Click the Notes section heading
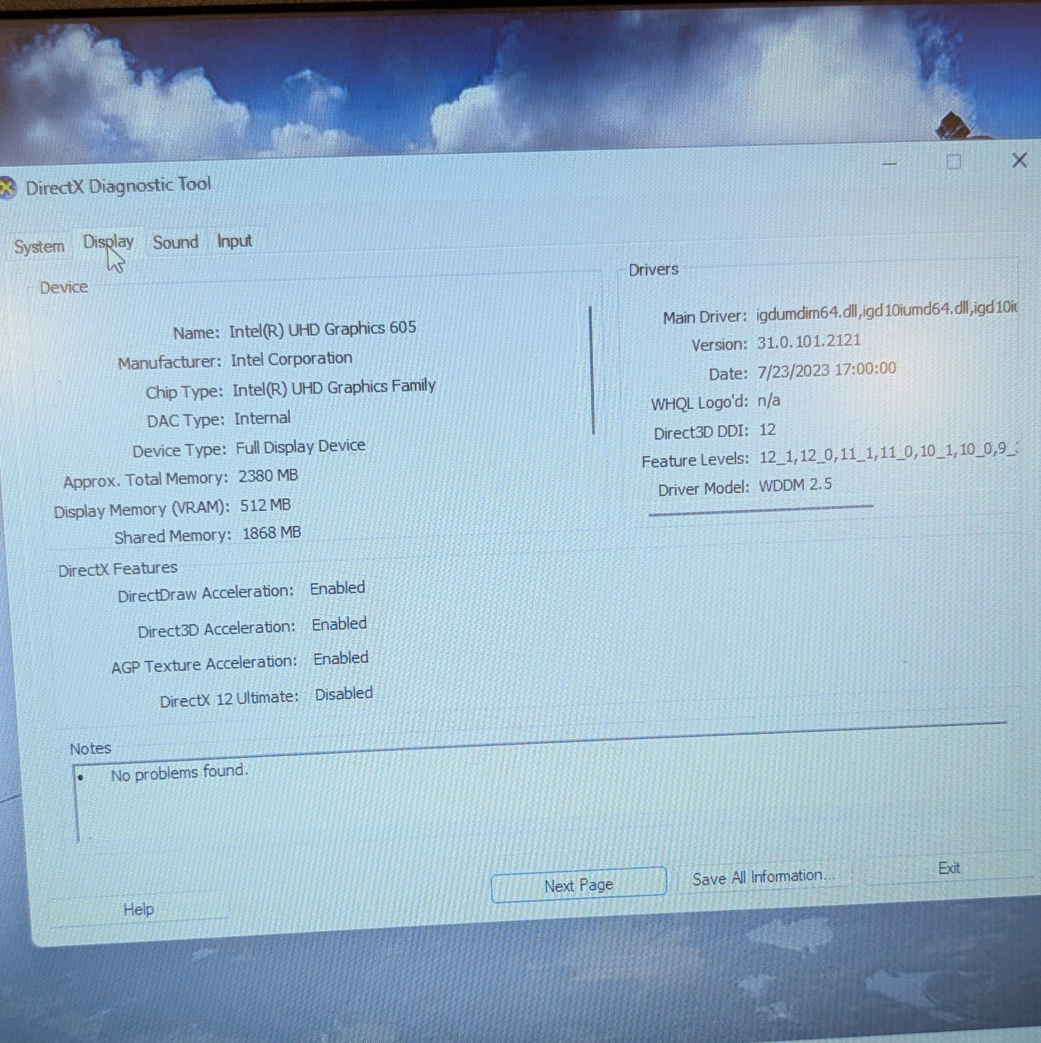Image resolution: width=1041 pixels, height=1043 pixels. [91, 748]
